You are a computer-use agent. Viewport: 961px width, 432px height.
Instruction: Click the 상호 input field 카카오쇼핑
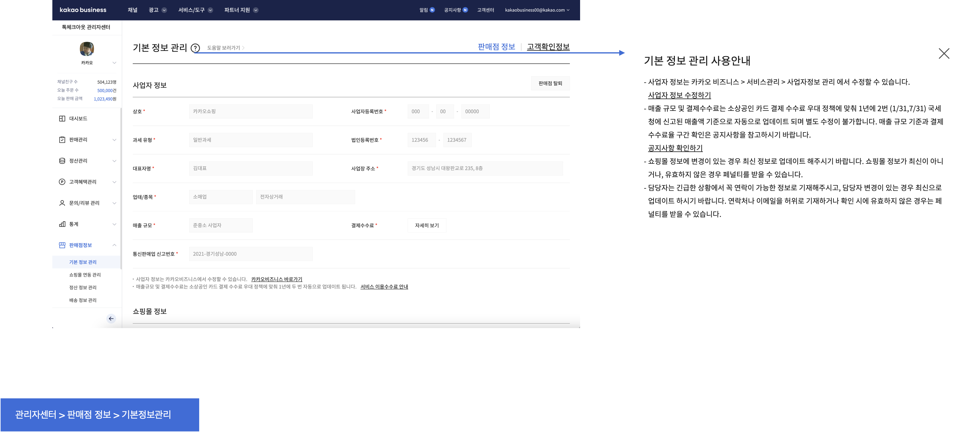click(x=251, y=111)
